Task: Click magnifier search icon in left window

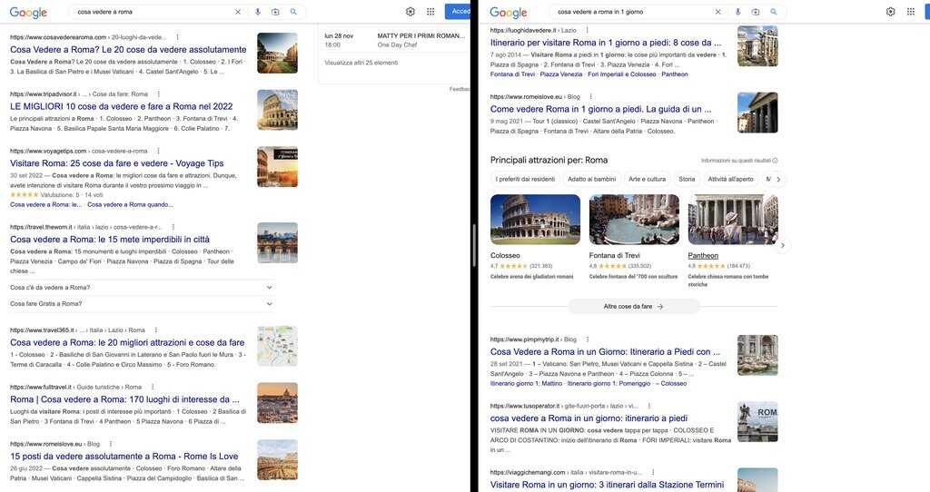Action: pyautogui.click(x=293, y=12)
